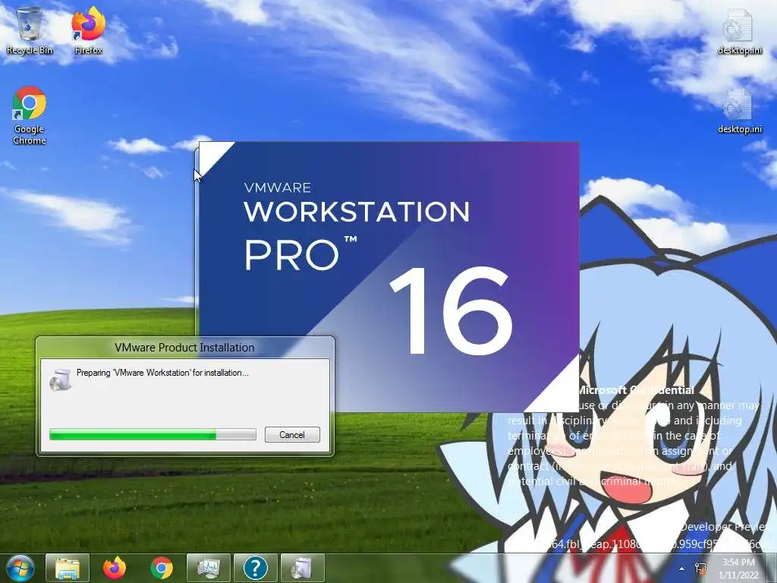This screenshot has height=583, width=777.
Task: Open the Recycle Bin desktop icon
Action: pyautogui.click(x=30, y=30)
